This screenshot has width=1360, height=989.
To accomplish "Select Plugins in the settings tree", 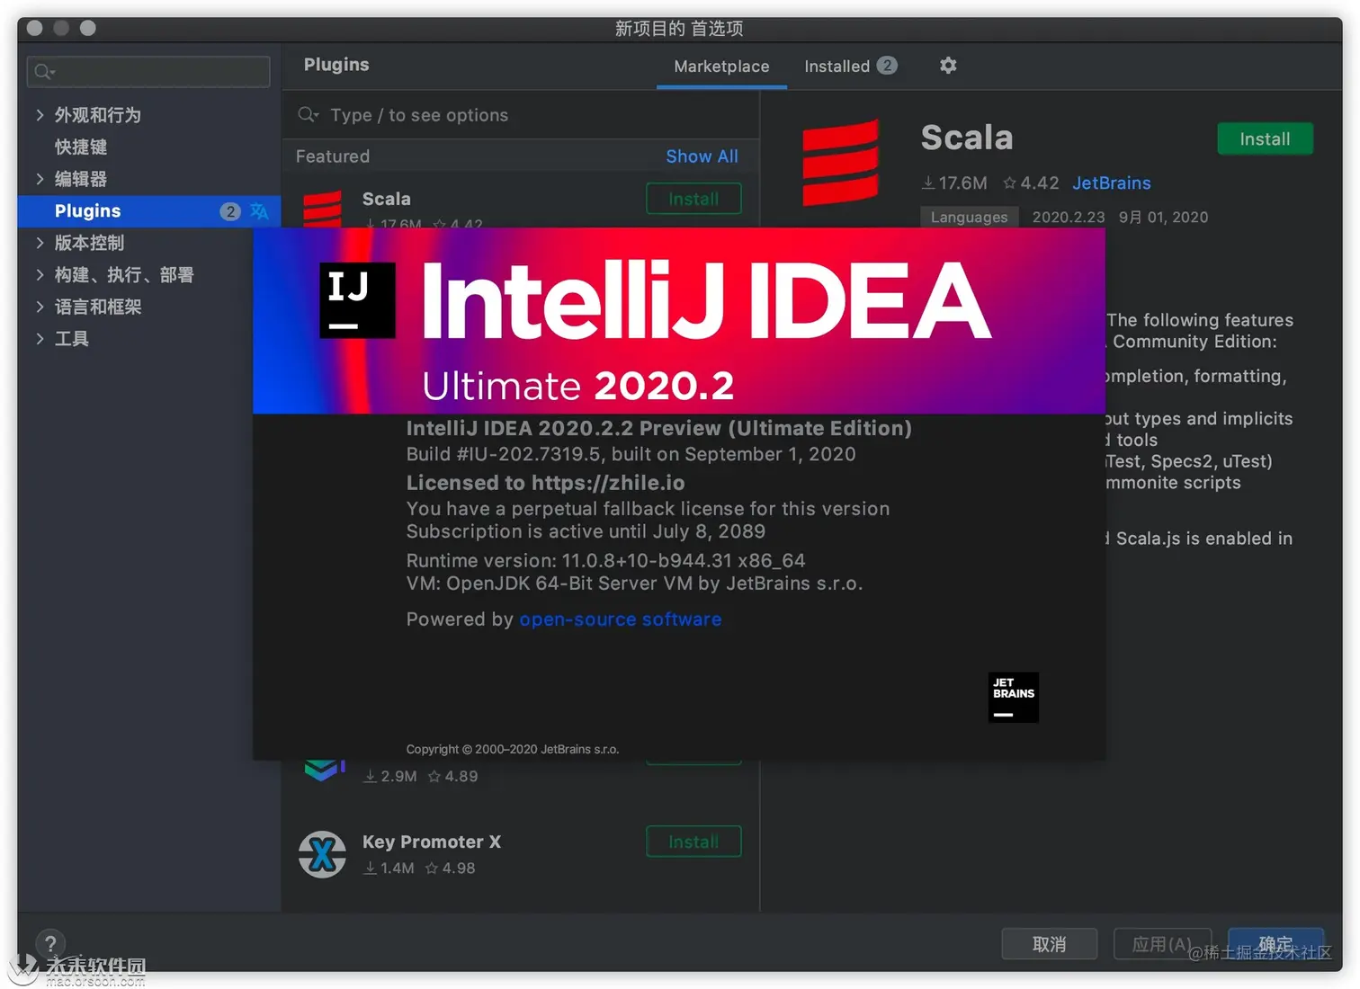I will [x=149, y=211].
